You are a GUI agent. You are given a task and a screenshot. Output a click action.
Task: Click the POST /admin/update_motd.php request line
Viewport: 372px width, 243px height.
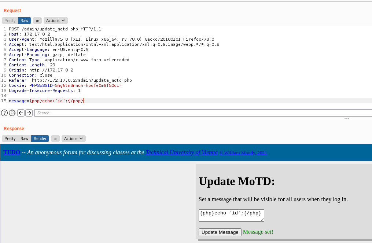(55, 29)
